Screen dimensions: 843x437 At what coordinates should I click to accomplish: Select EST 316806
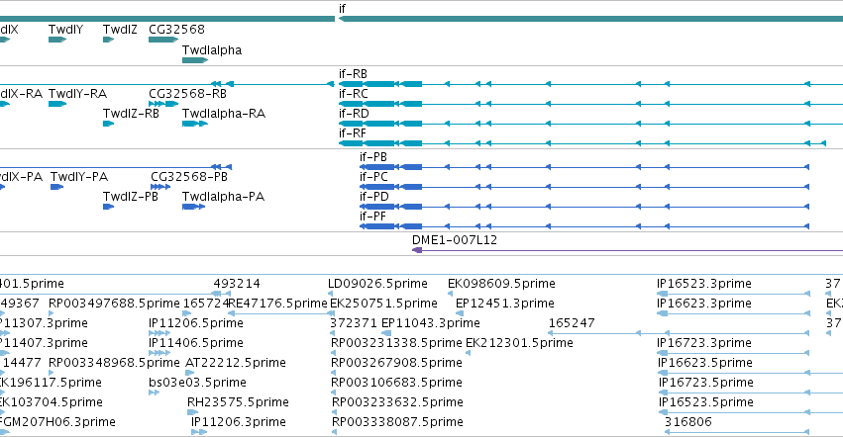pos(688,423)
